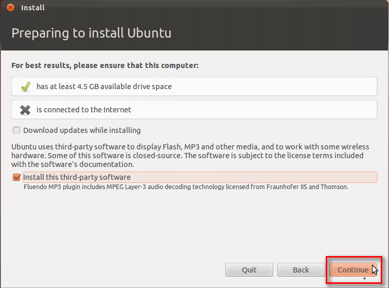Enable Download updates while installing checkbox
The image size is (389, 288).
click(x=16, y=130)
